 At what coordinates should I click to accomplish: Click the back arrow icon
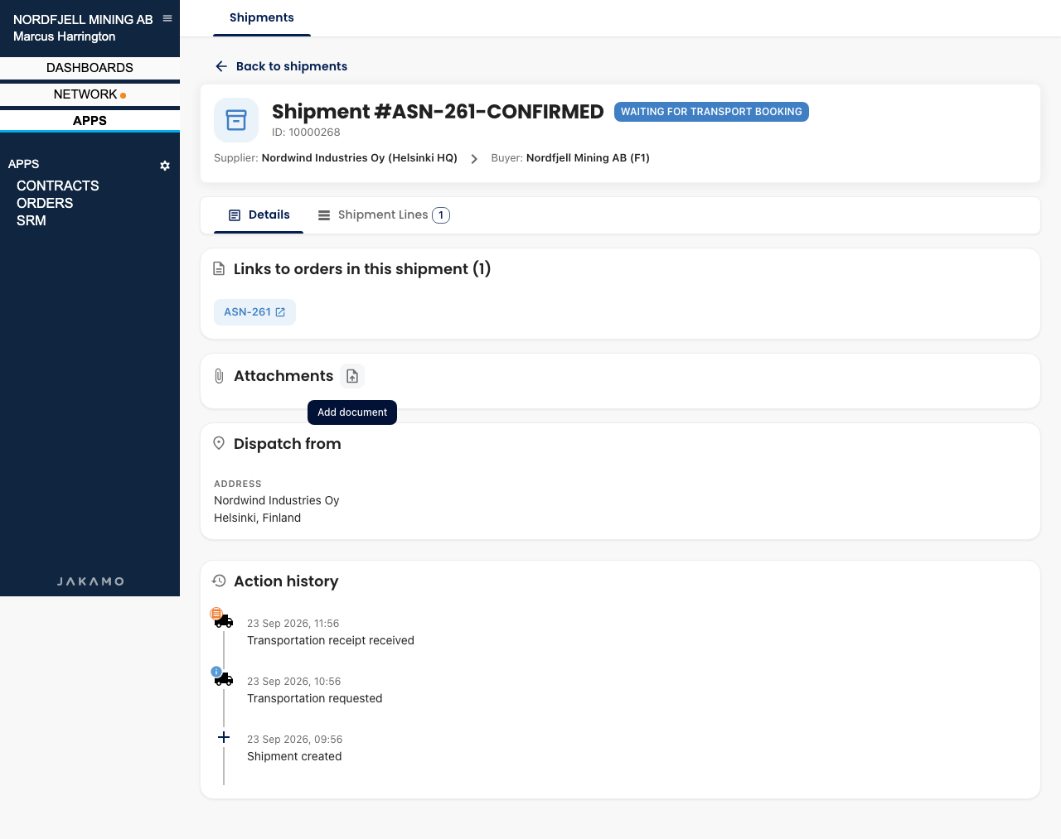221,66
